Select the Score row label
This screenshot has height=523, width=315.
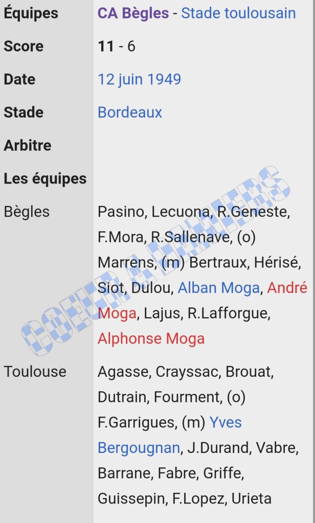(x=24, y=46)
